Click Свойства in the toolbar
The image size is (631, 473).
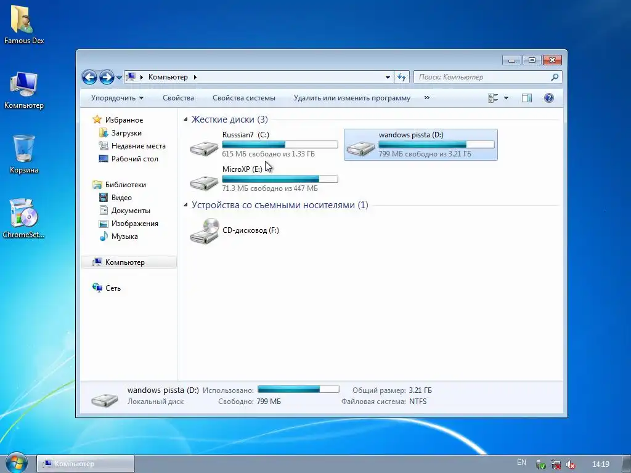[178, 98]
